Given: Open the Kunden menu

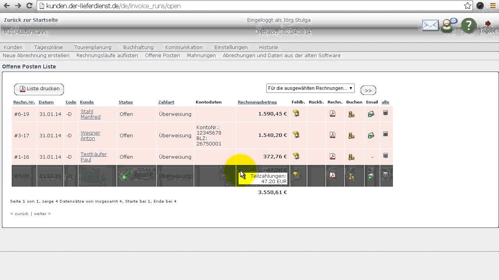Looking at the screenshot, I should click(13, 47).
